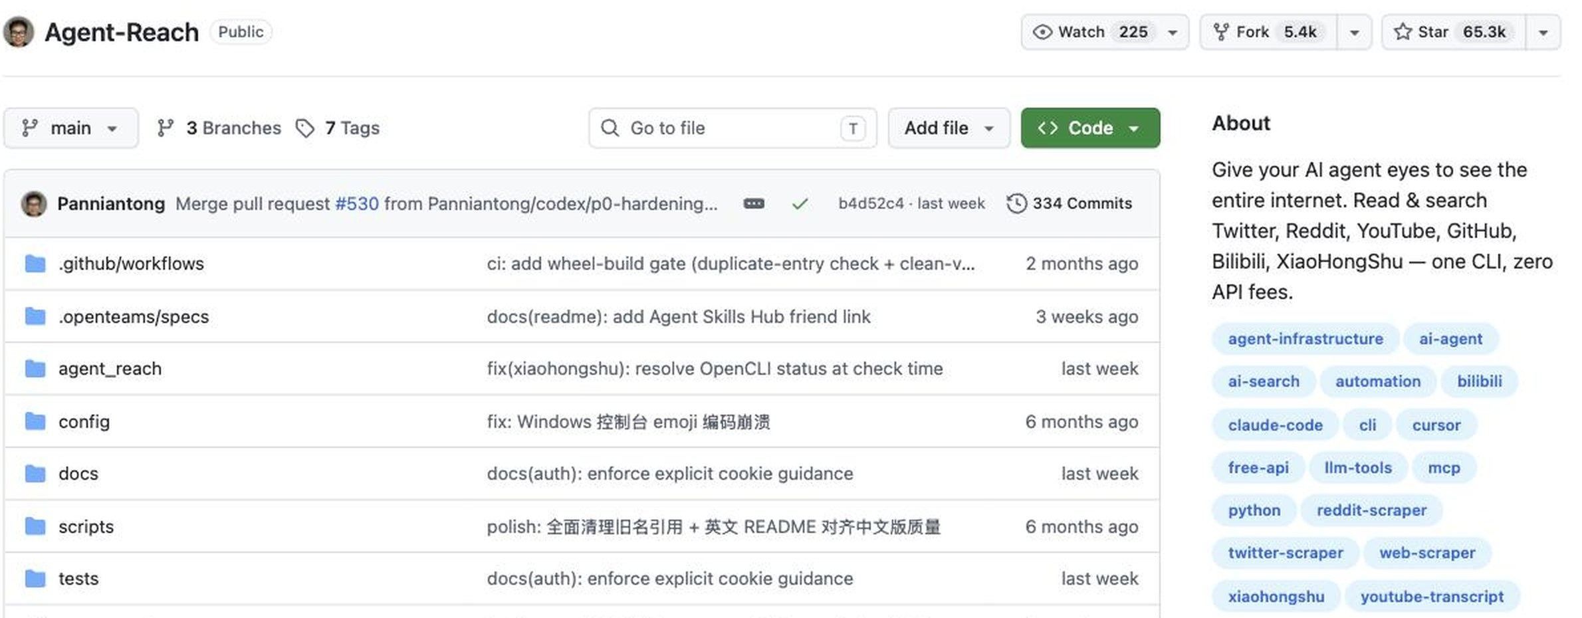The width and height of the screenshot is (1582, 618).
Task: Open the Watch notifications dropdown arrow
Action: pyautogui.click(x=1173, y=32)
